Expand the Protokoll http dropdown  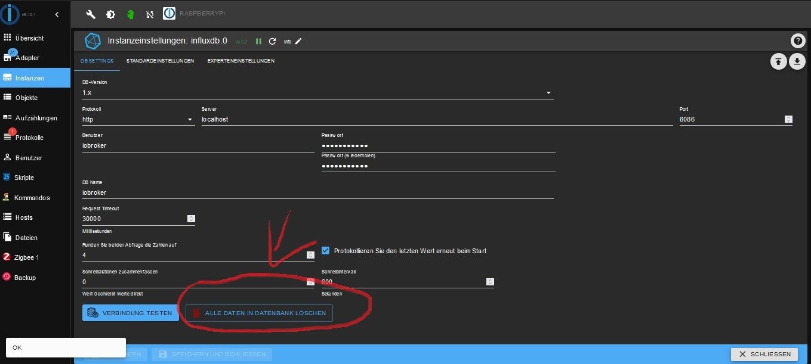[190, 120]
